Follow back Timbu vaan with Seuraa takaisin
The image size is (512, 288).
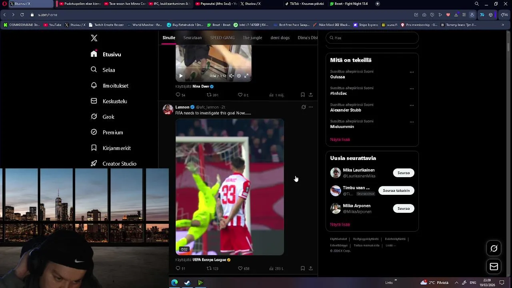pyautogui.click(x=396, y=190)
